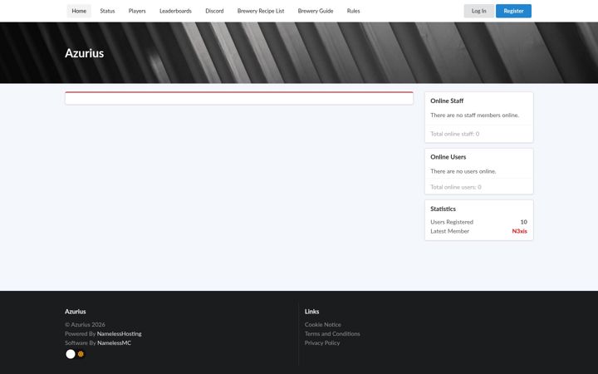Click the footer Links heading
The width and height of the screenshot is (598, 374).
click(x=311, y=312)
